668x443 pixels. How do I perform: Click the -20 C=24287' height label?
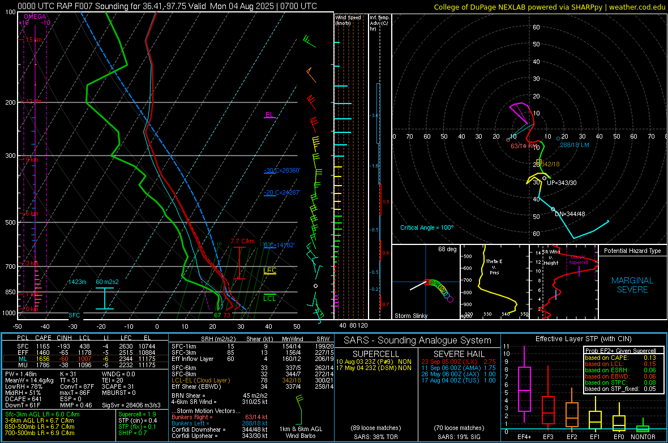pos(282,192)
